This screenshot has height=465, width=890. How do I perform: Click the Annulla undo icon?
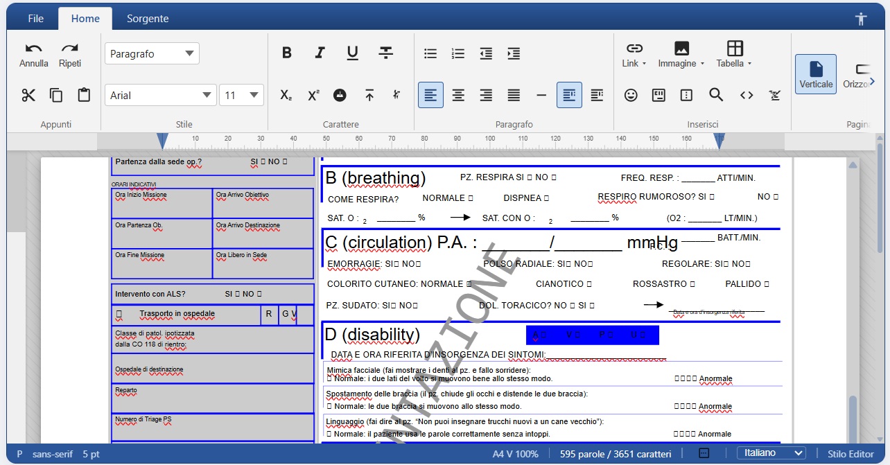click(x=33, y=49)
